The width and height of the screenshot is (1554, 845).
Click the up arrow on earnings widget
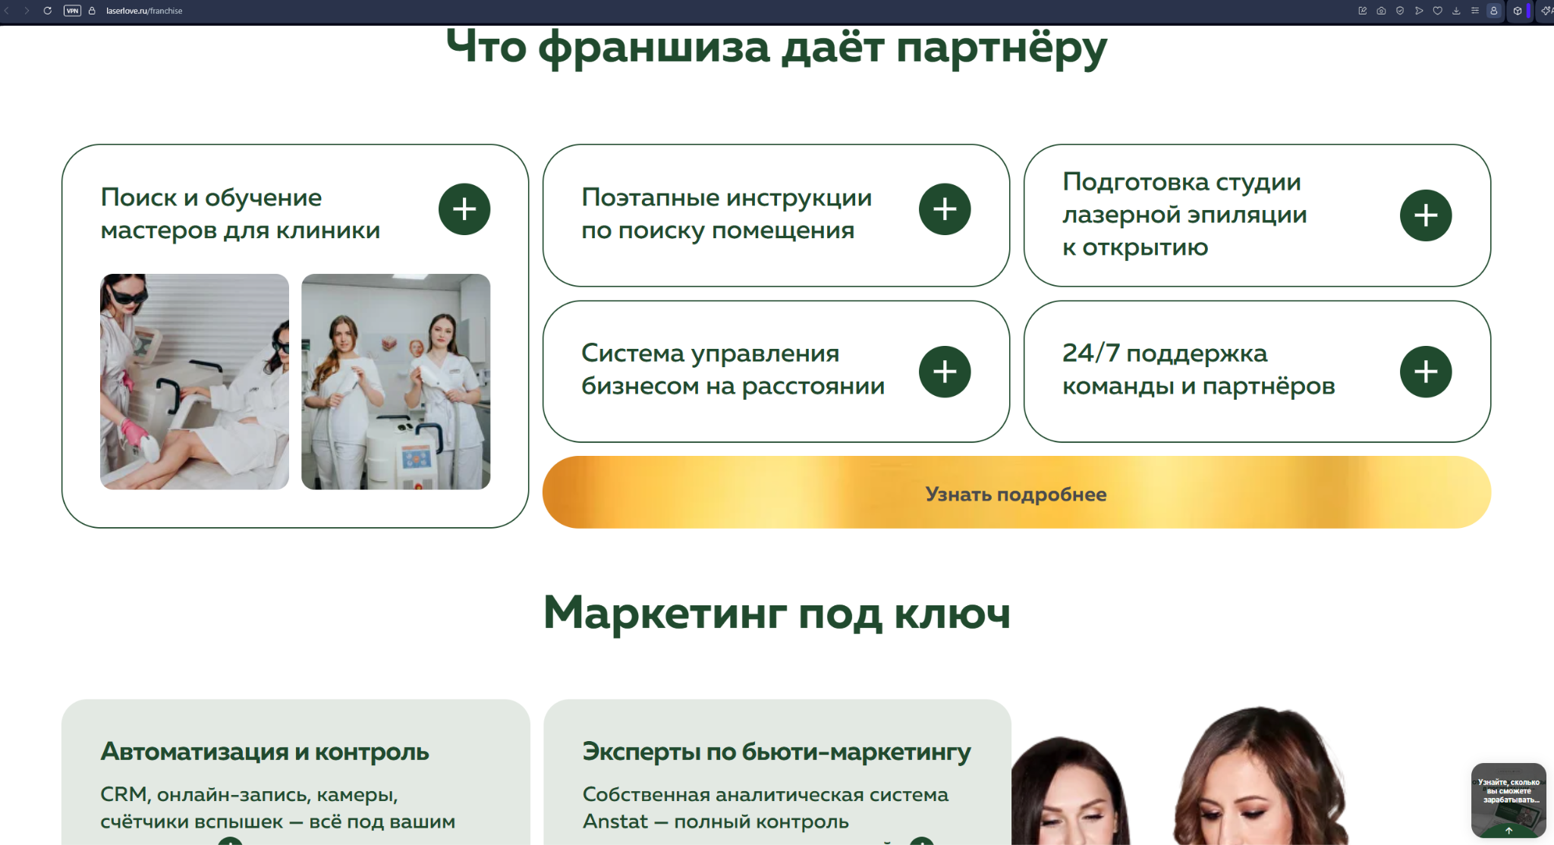1508,831
